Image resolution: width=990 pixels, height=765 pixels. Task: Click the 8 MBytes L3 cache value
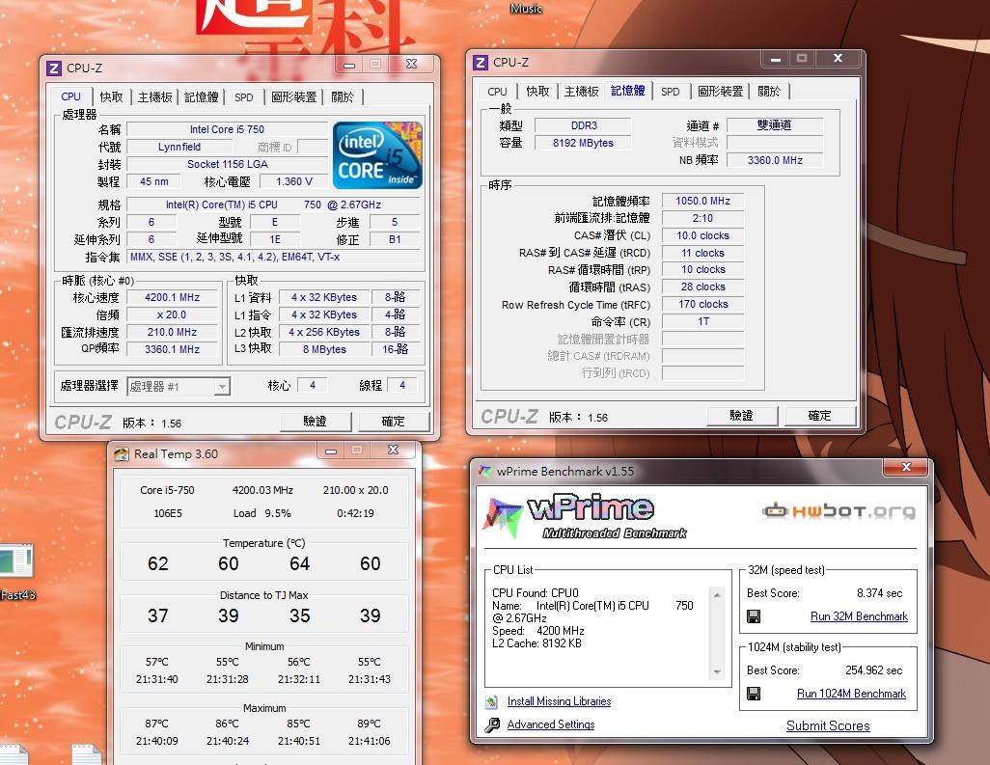(324, 349)
